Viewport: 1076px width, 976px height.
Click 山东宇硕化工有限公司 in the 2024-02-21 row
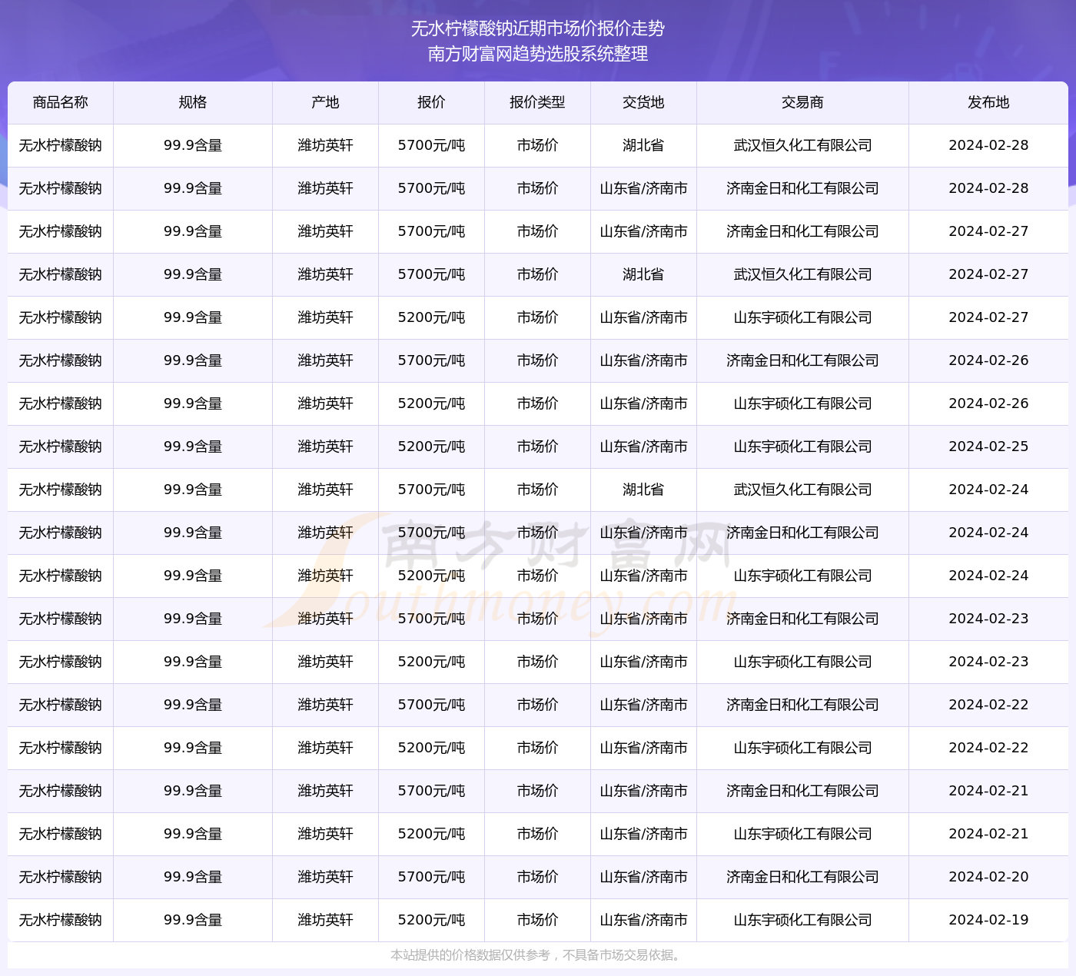[802, 834]
